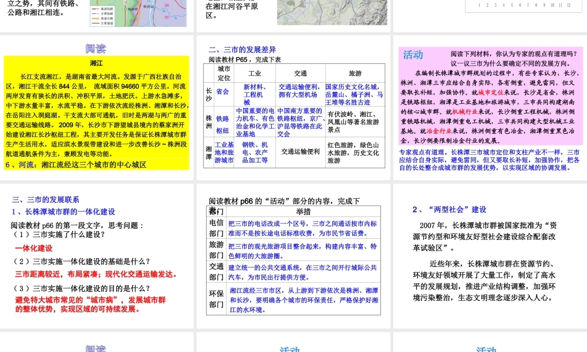The image size is (587, 352).
Task: Open the 部门 举措 table slide
Action: click(x=294, y=256)
